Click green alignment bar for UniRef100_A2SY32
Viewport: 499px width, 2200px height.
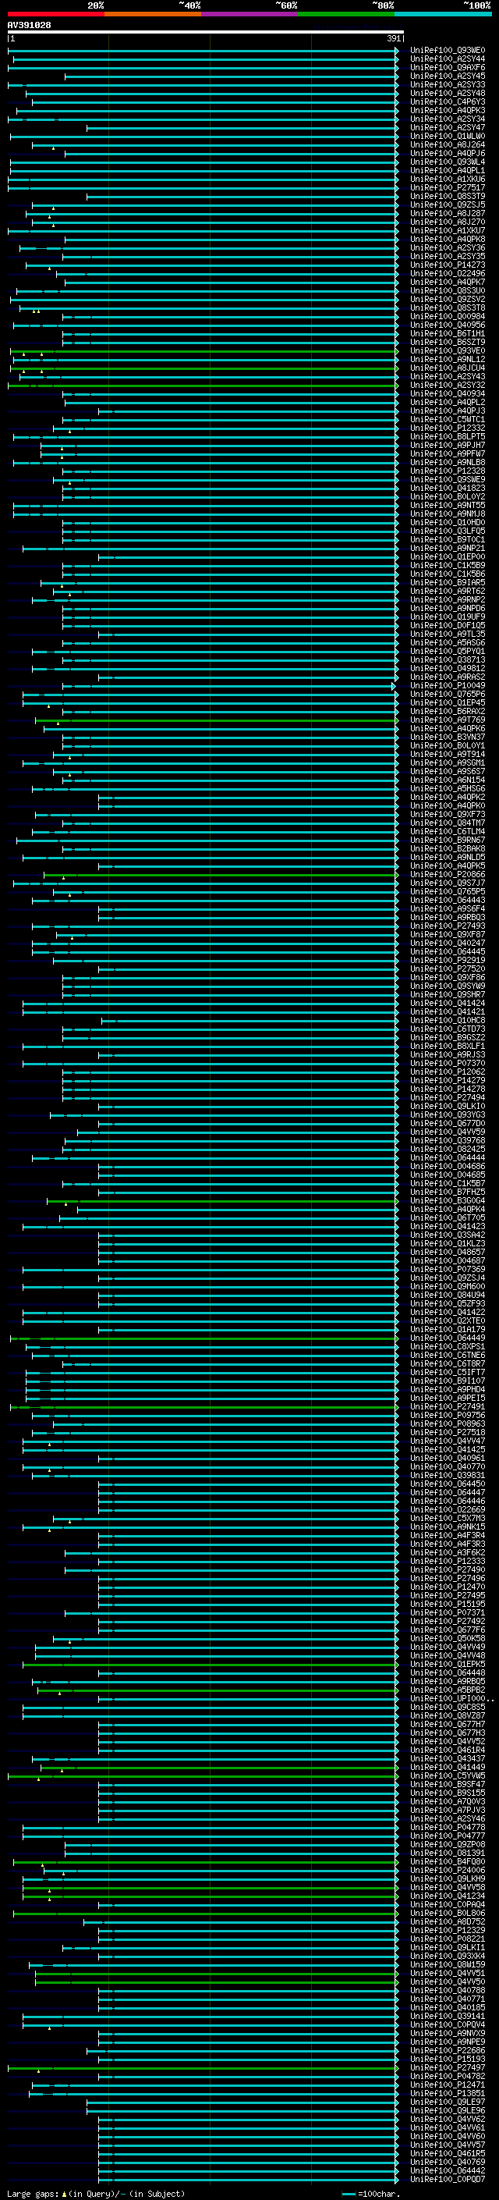tap(203, 386)
